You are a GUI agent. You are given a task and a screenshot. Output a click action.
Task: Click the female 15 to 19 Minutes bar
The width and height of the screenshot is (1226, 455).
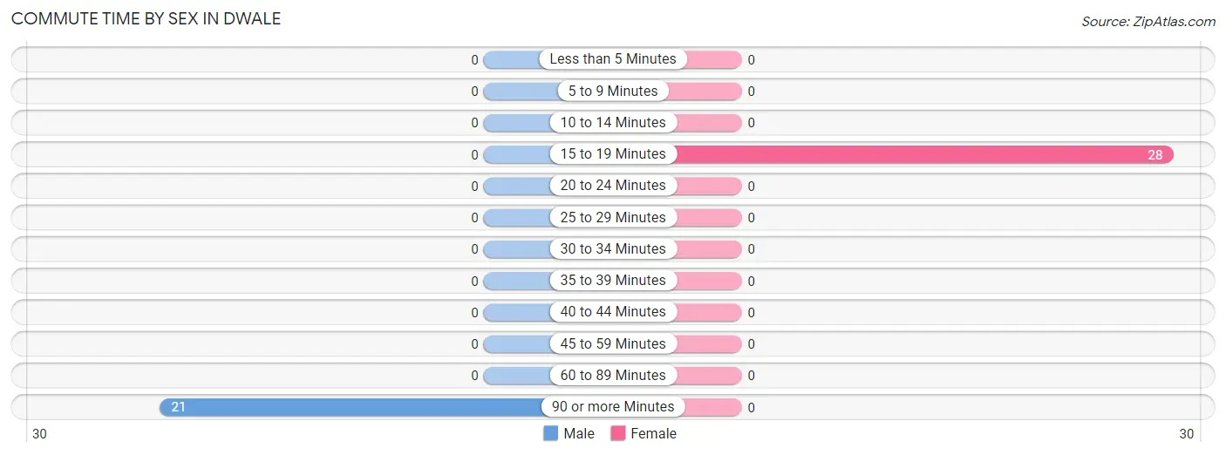[x=924, y=154]
